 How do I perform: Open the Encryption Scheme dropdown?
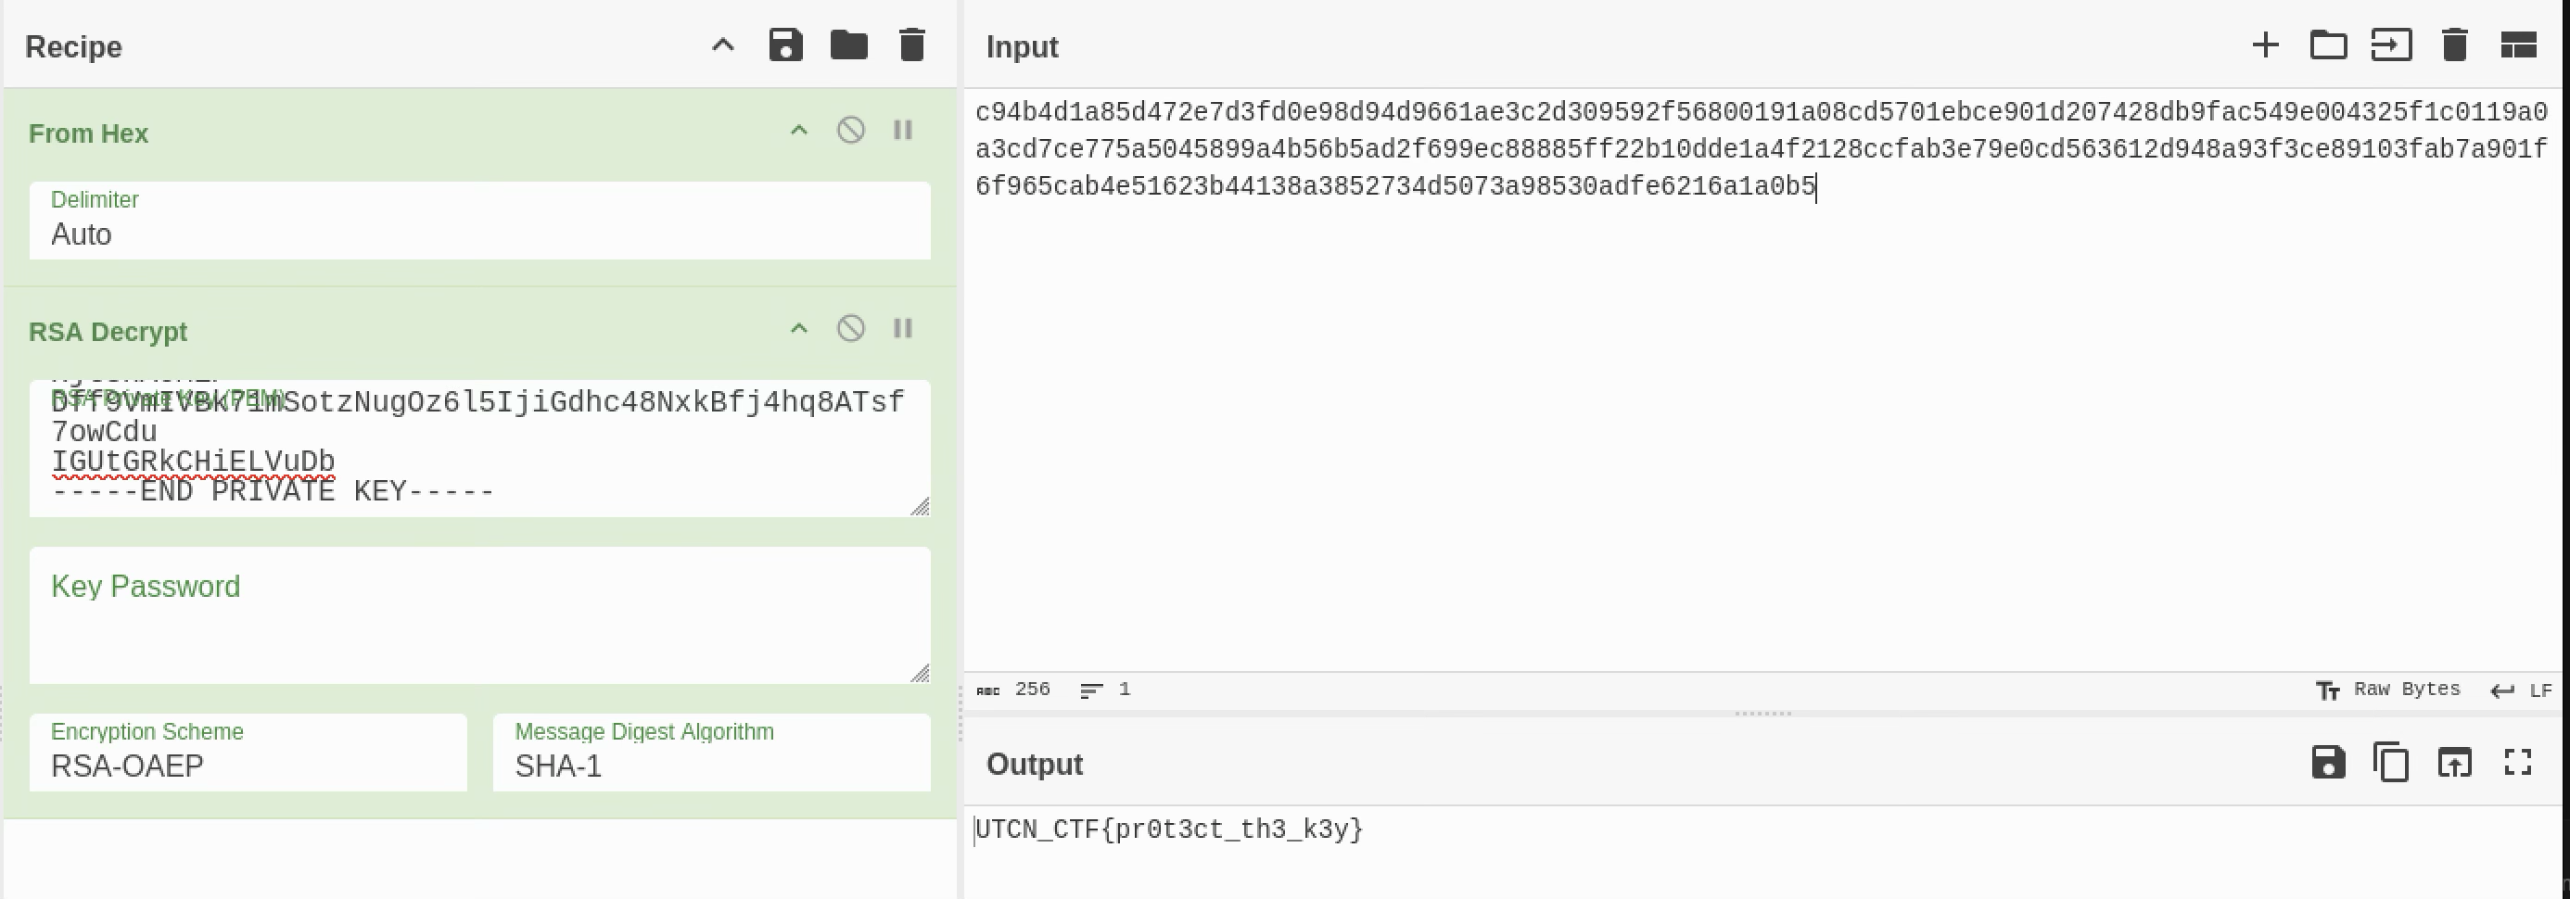click(248, 753)
